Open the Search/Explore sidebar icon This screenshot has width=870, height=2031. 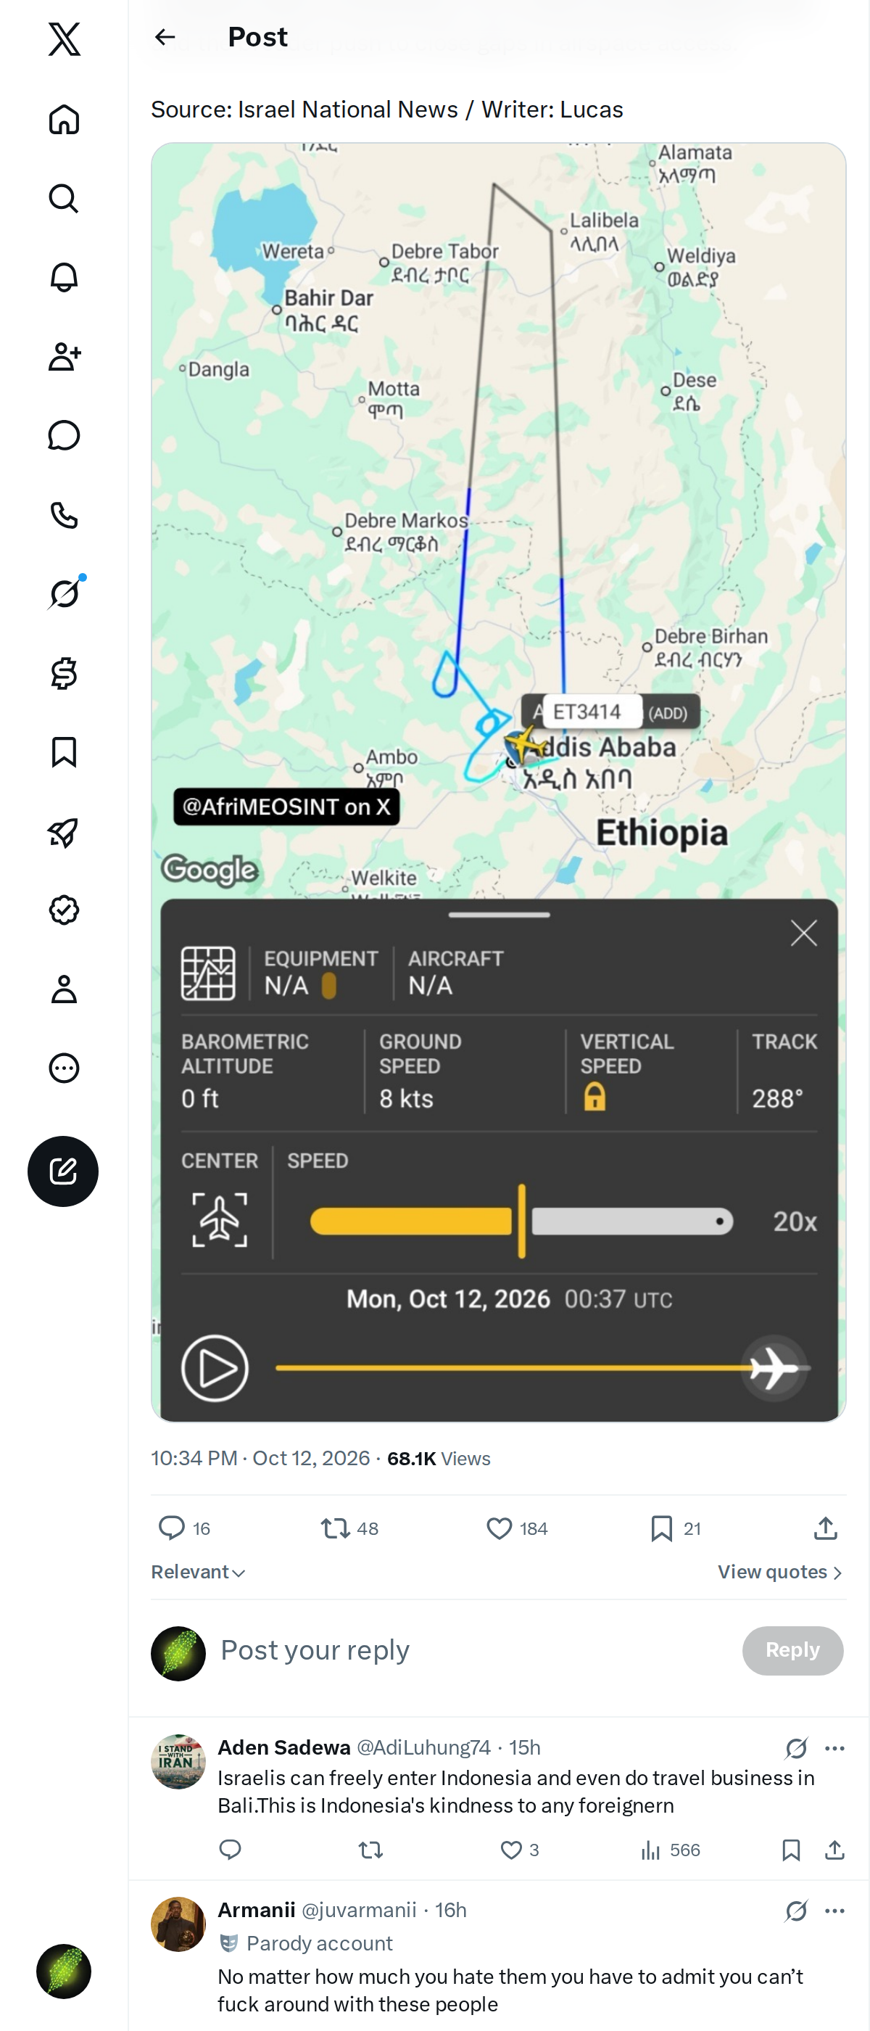[x=64, y=199]
